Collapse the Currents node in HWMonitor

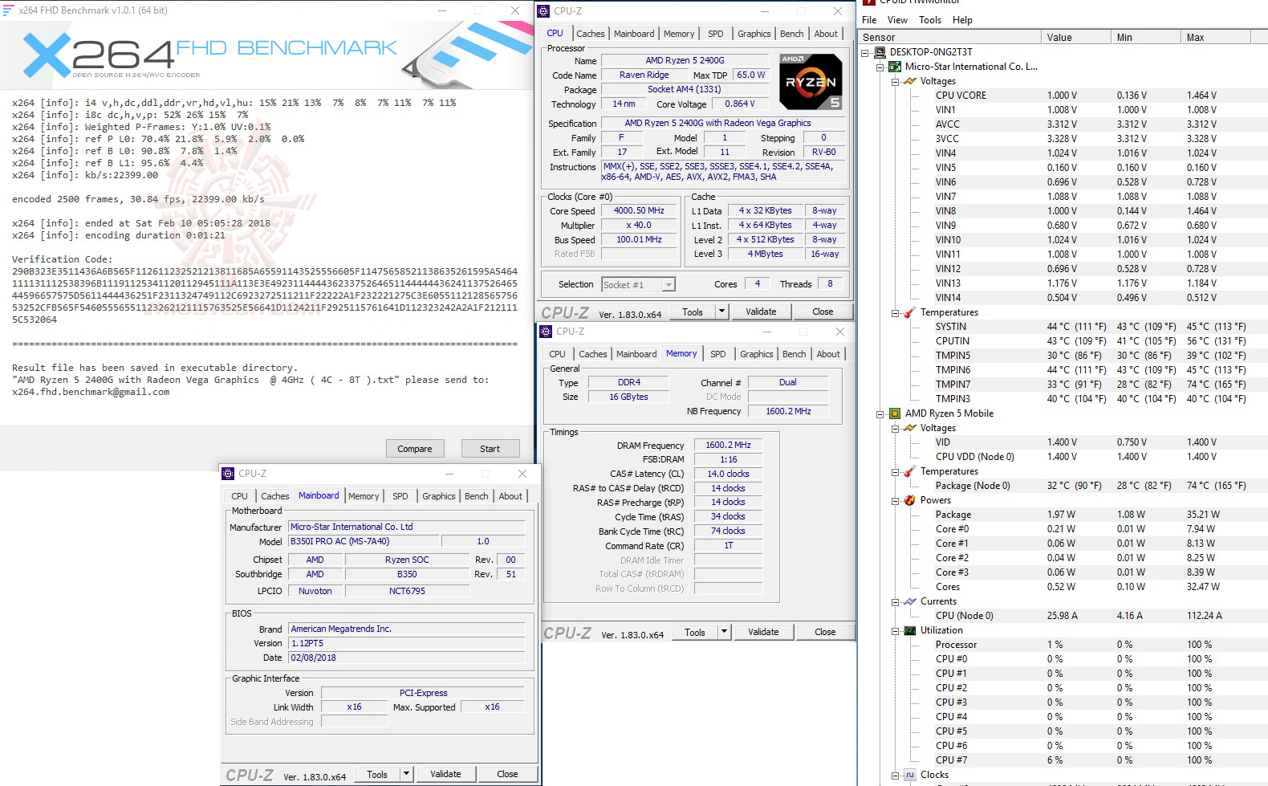[895, 602]
